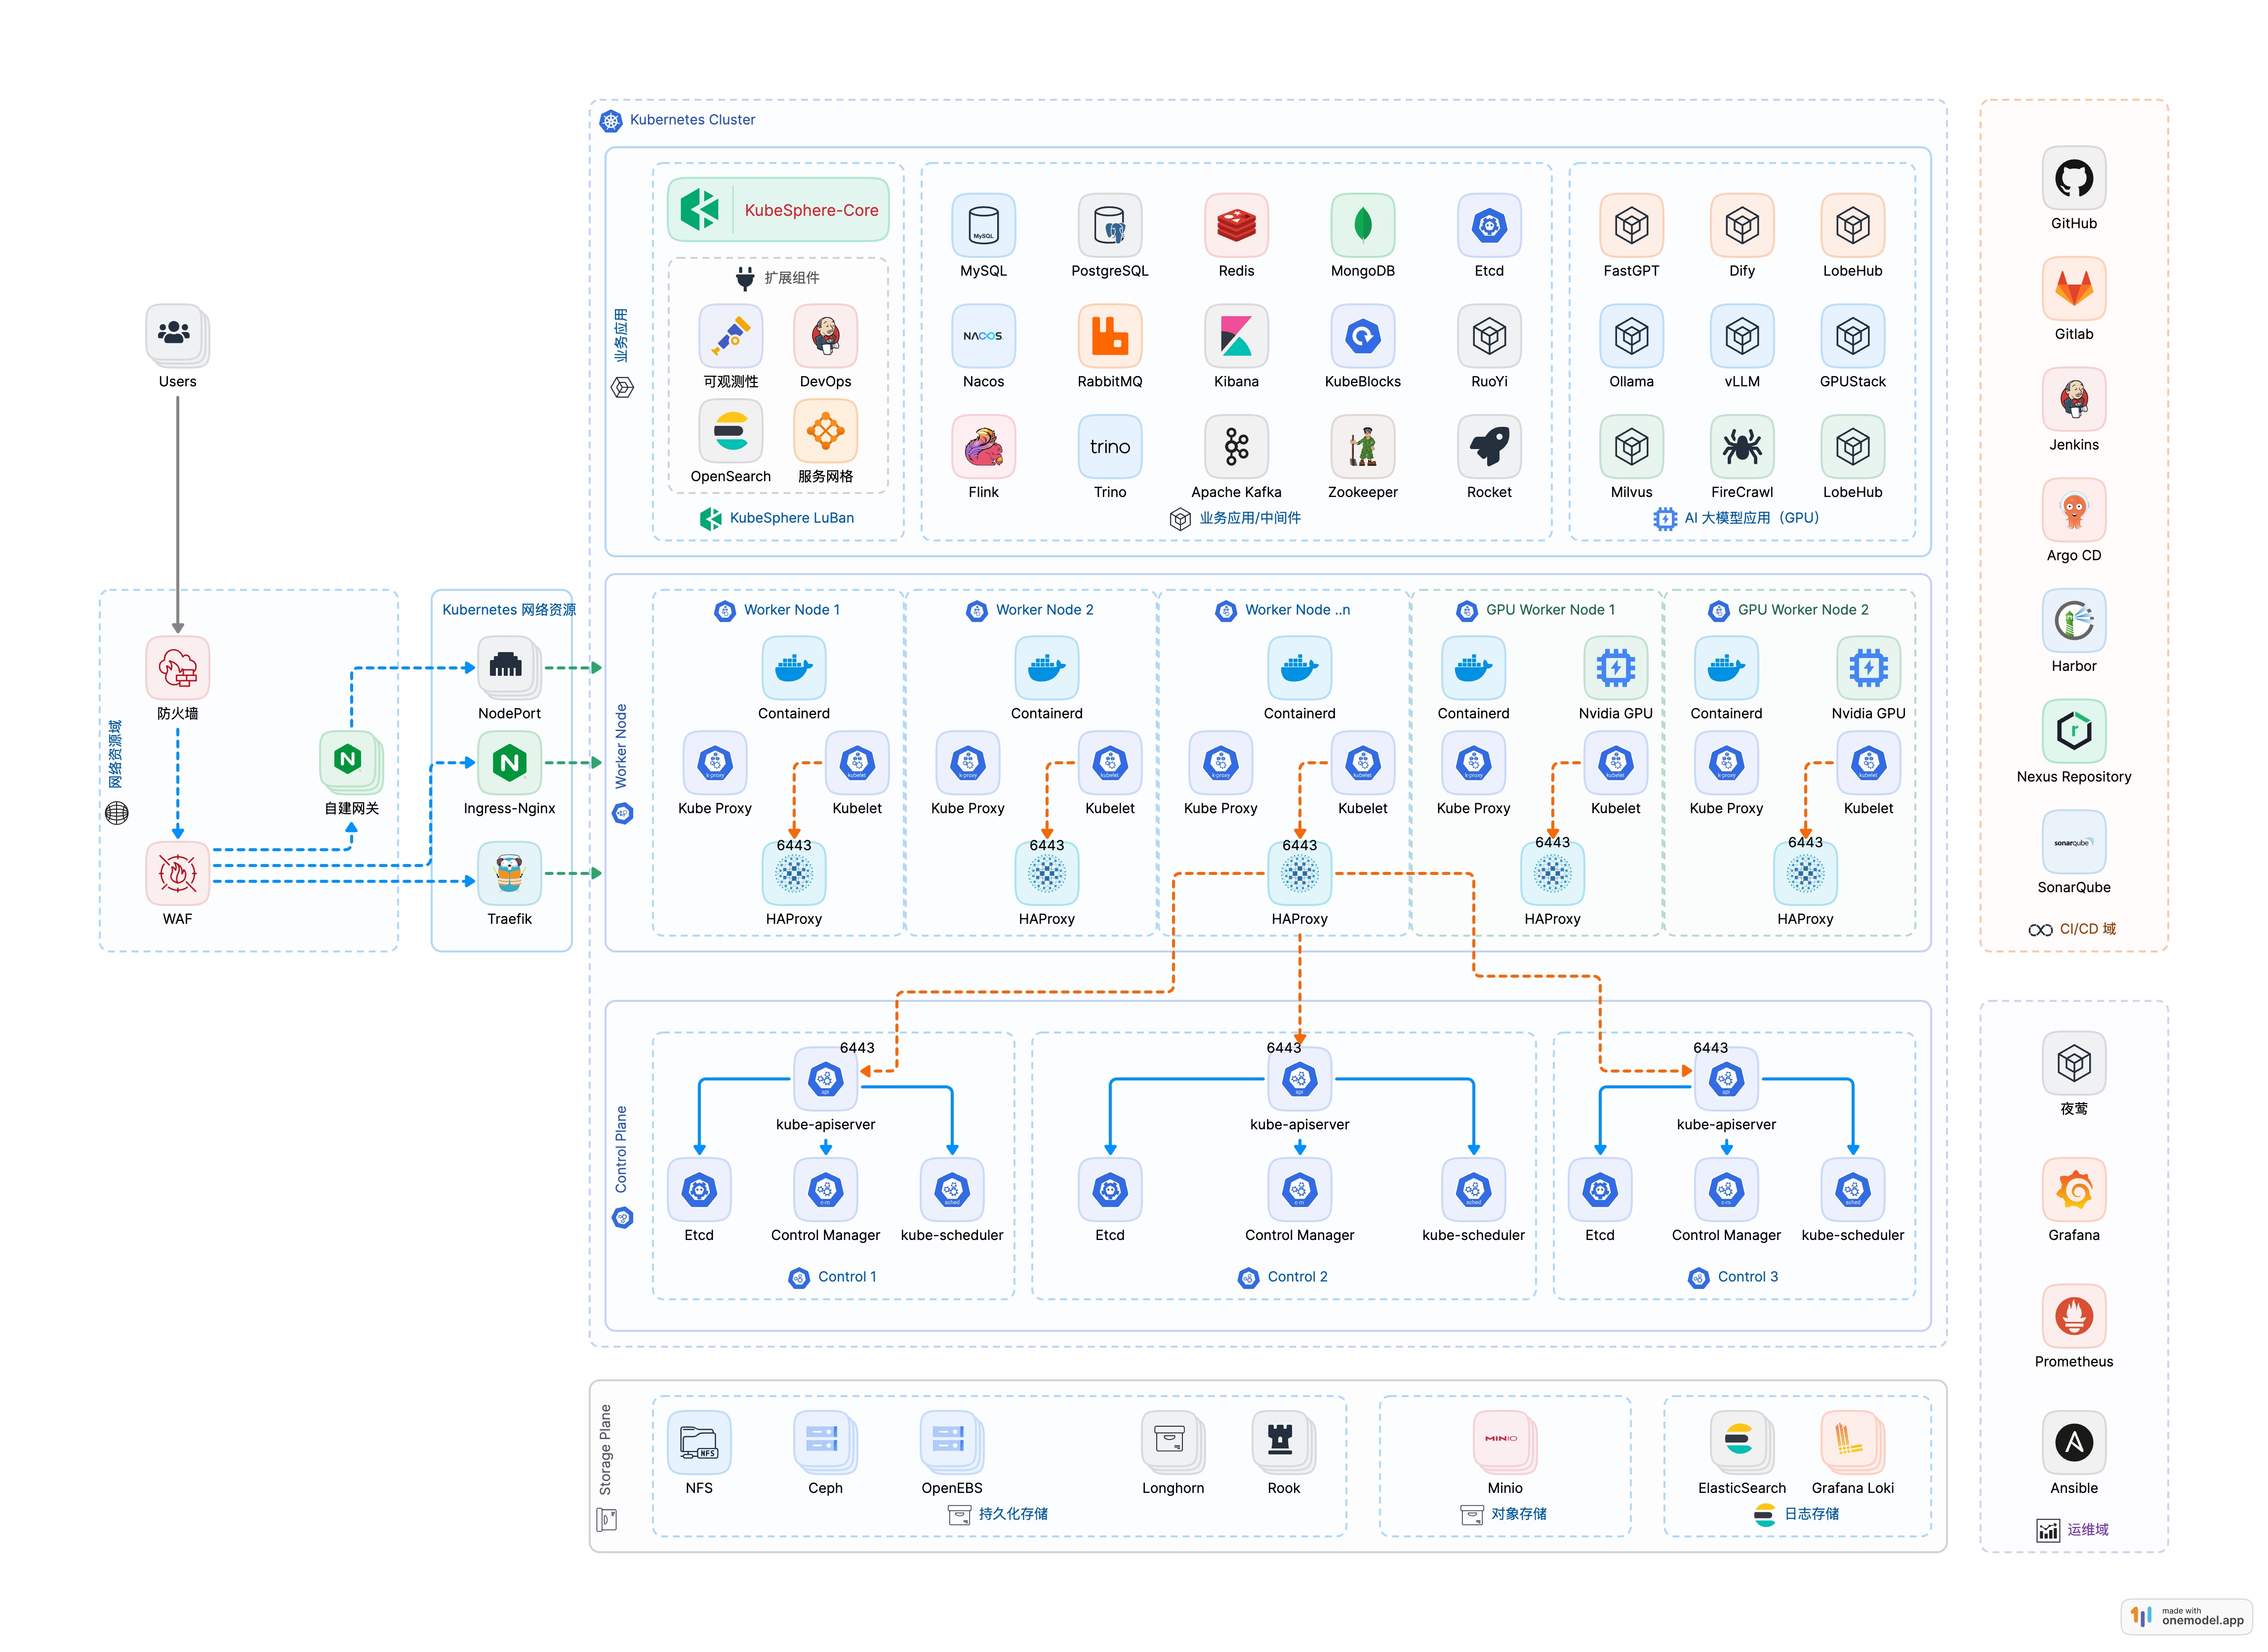2268x1652 pixels.
Task: Click the RuoYi icon
Action: click(x=1489, y=335)
